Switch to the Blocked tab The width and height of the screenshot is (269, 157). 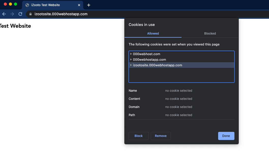click(x=210, y=34)
